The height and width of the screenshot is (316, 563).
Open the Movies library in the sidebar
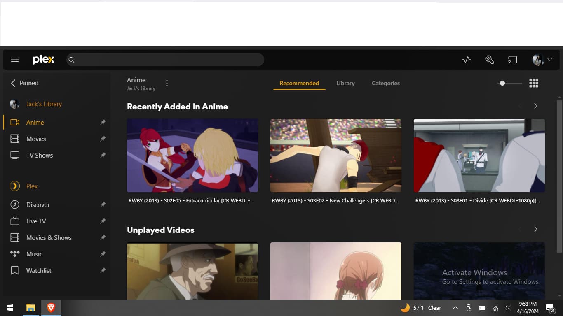point(36,139)
